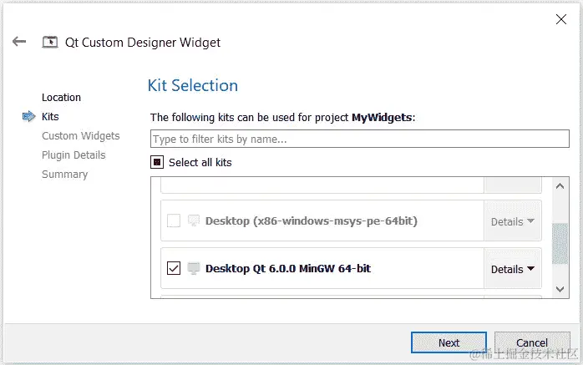Check the Desktop (x86-windows-msys-pe-64bit) checkbox
This screenshot has height=365, width=583.
point(174,221)
